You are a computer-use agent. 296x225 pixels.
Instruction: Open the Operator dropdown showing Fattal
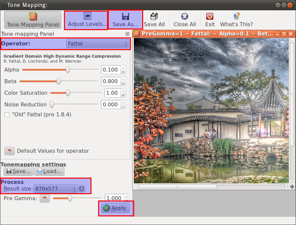(x=97, y=44)
